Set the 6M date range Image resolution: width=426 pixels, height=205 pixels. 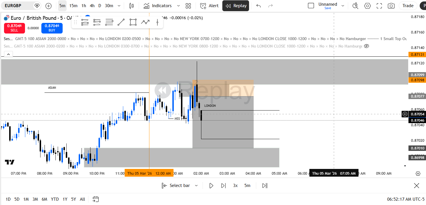point(44,199)
